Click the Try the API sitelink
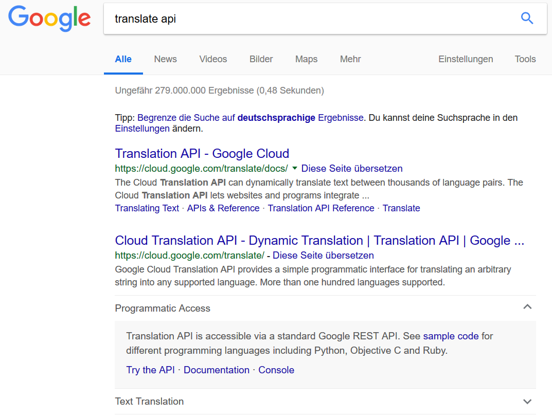 click(150, 370)
